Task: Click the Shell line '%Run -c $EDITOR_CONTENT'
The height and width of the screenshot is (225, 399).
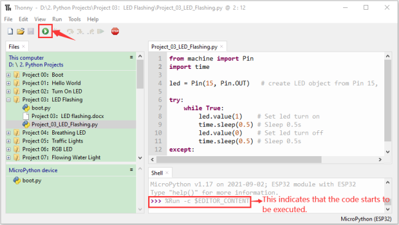Action: point(207,201)
